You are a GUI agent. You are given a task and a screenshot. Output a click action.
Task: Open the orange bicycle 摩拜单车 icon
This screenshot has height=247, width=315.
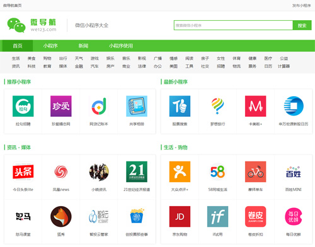coord(256,172)
